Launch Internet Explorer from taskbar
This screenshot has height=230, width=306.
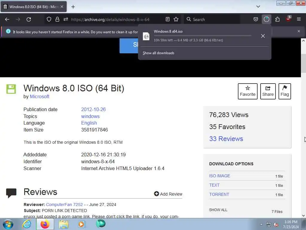(x=27, y=224)
